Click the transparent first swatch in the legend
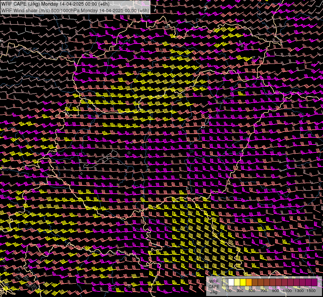This screenshot has width=323, height=297. (225, 282)
